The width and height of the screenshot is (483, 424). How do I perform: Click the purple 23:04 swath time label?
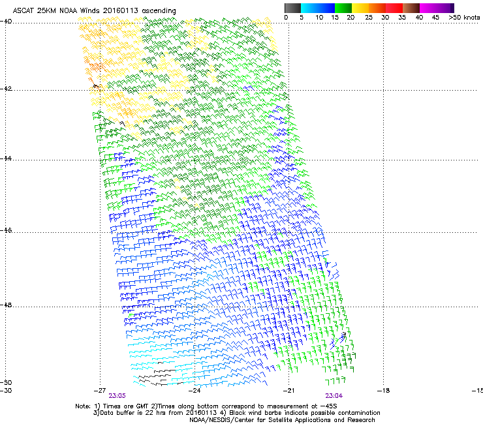pyautogui.click(x=334, y=396)
